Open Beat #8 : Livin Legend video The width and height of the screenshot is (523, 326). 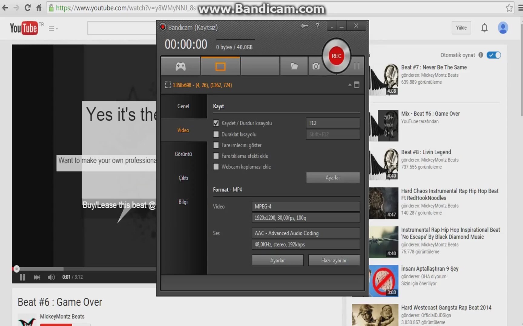(426, 152)
